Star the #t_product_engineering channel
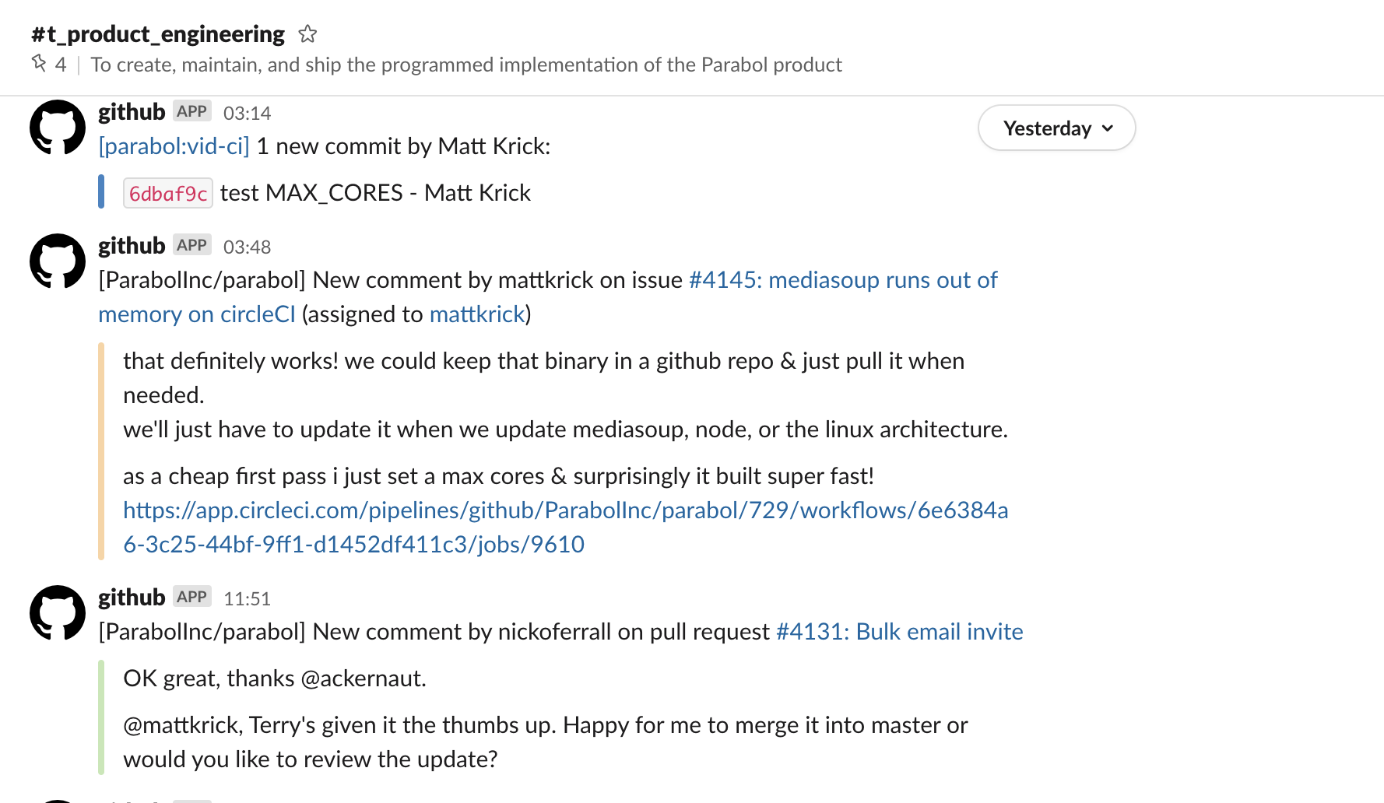The height and width of the screenshot is (803, 1384). click(308, 33)
